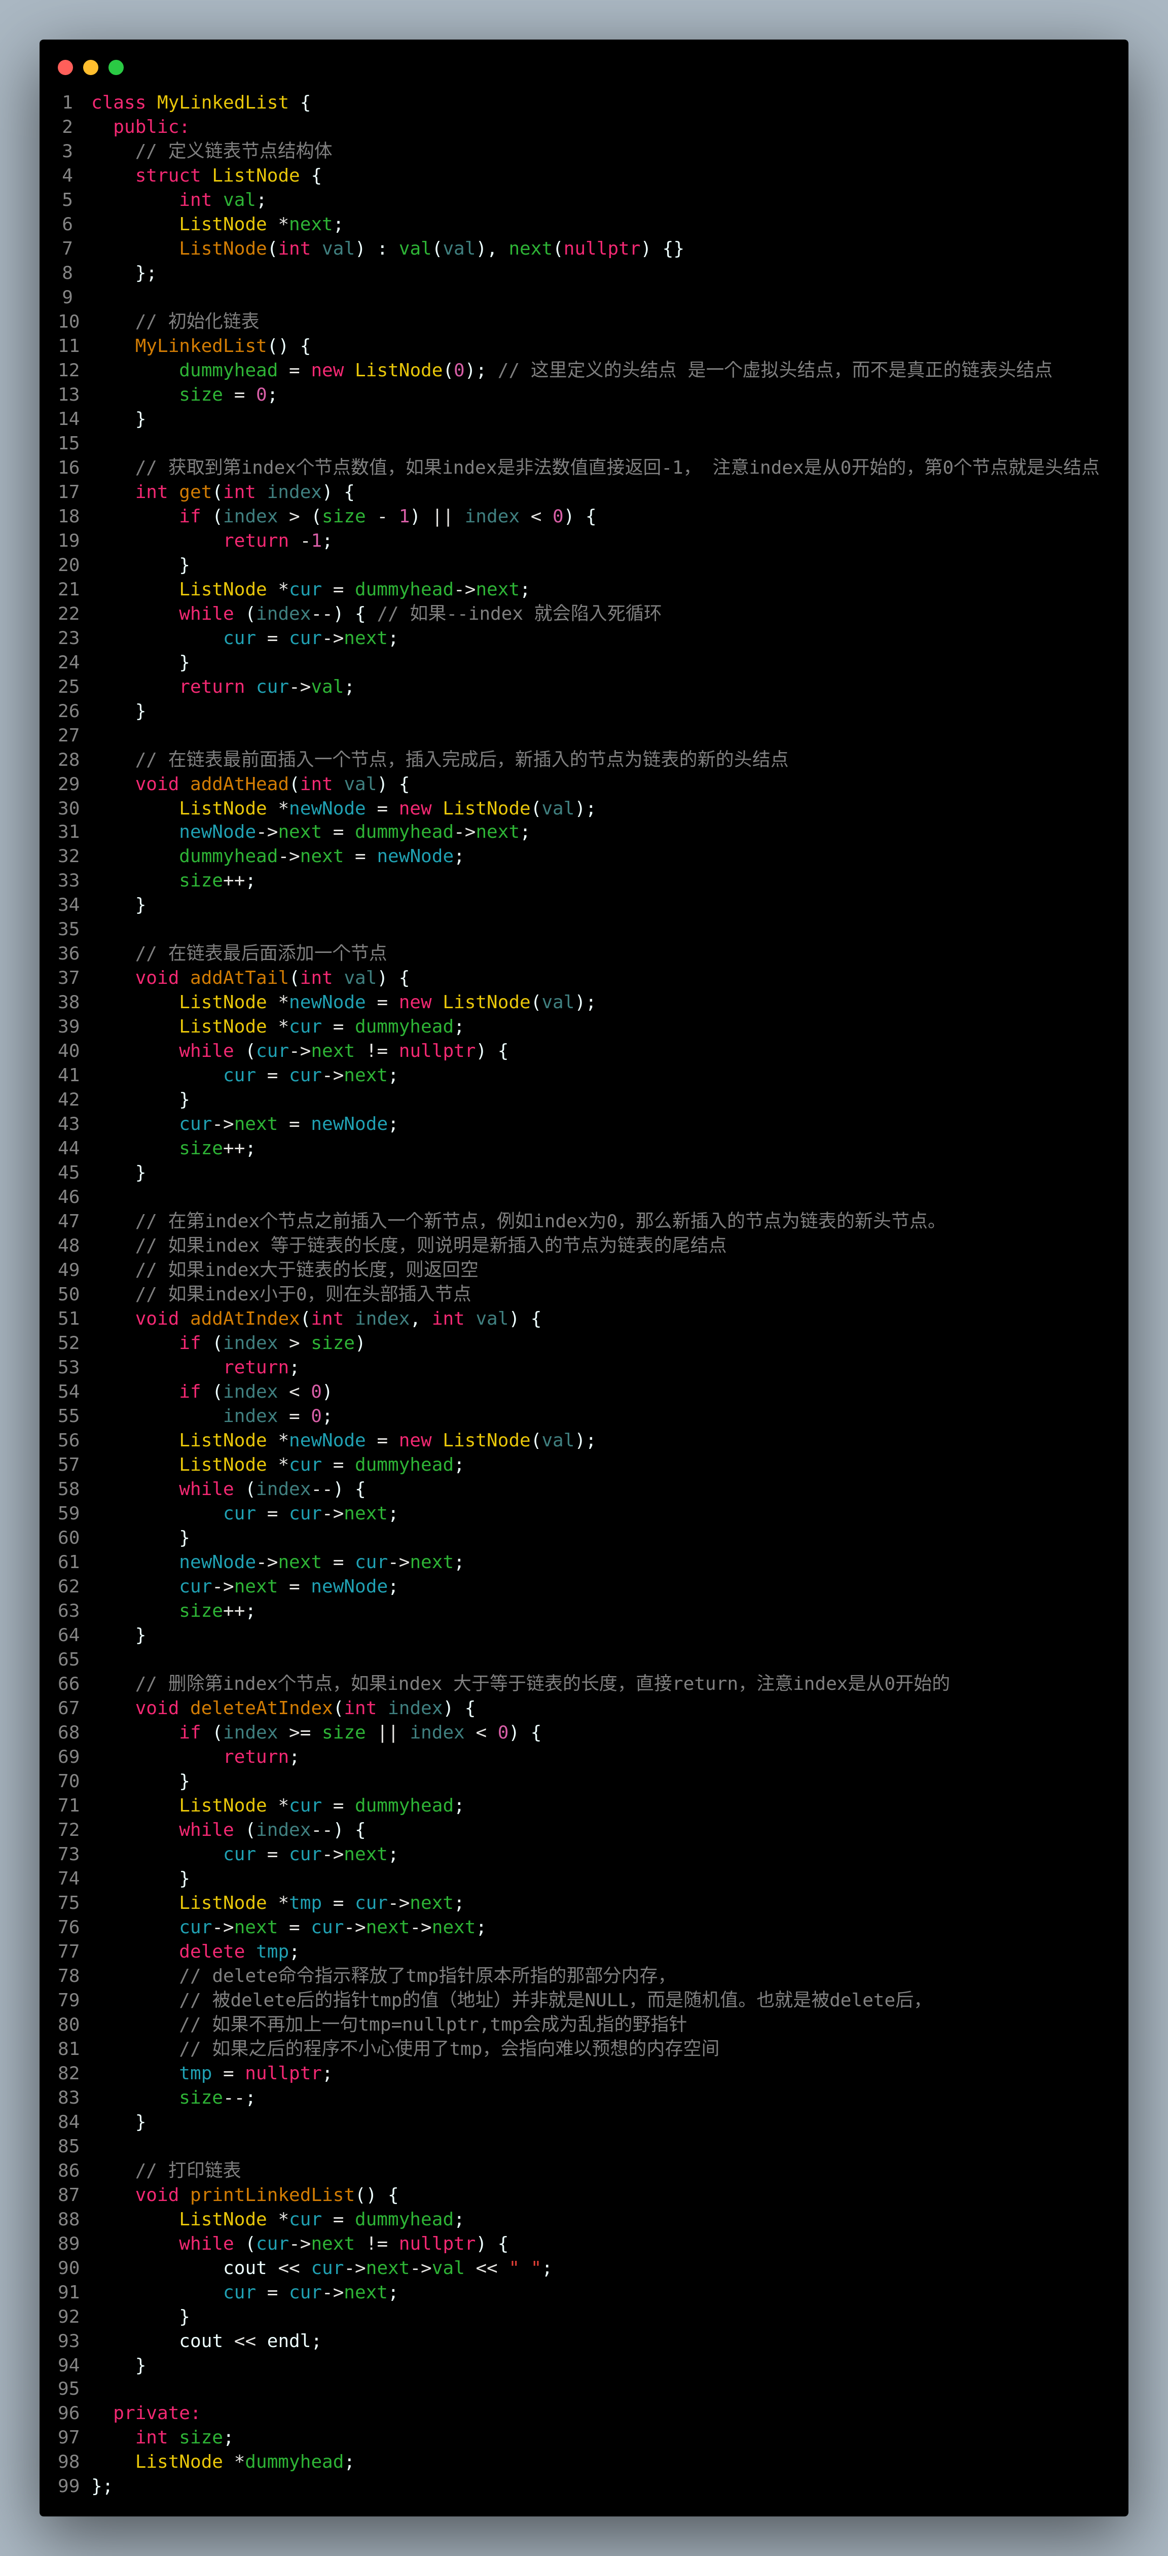Click the green maximize dot of the code window
Image resolution: width=1168 pixels, height=2556 pixels.
pos(116,67)
